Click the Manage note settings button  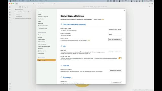point(115,71)
